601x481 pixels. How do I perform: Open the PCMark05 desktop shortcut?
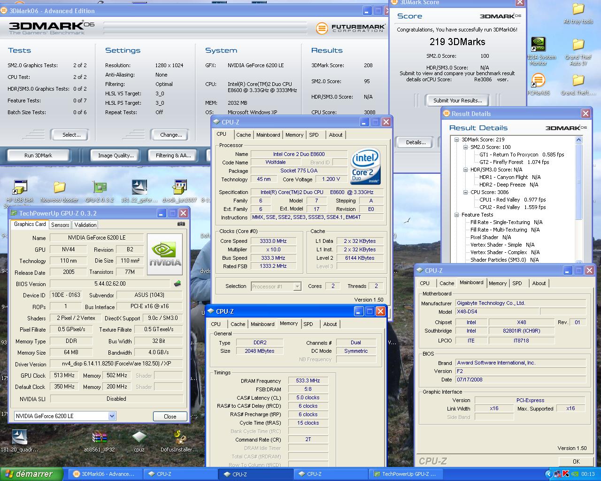538,85
